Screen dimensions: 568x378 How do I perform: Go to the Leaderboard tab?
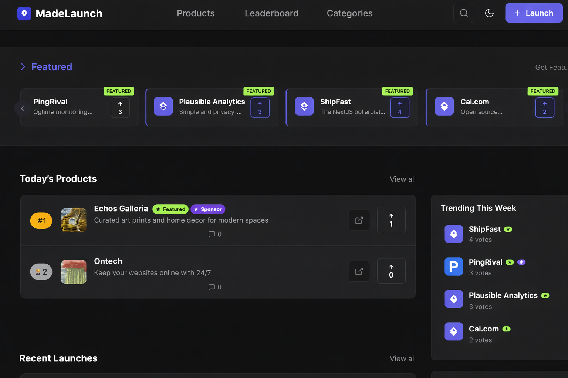(x=271, y=13)
